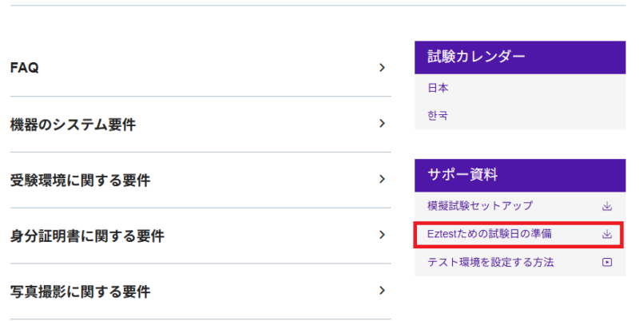Image resolution: width=639 pixels, height=321 pixels.
Task: Click download icon for 模擬試験セットアップ
Action: (607, 206)
